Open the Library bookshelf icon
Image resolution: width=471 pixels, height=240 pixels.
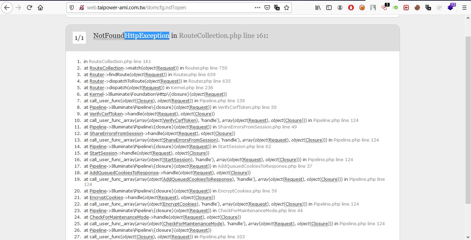318,8
